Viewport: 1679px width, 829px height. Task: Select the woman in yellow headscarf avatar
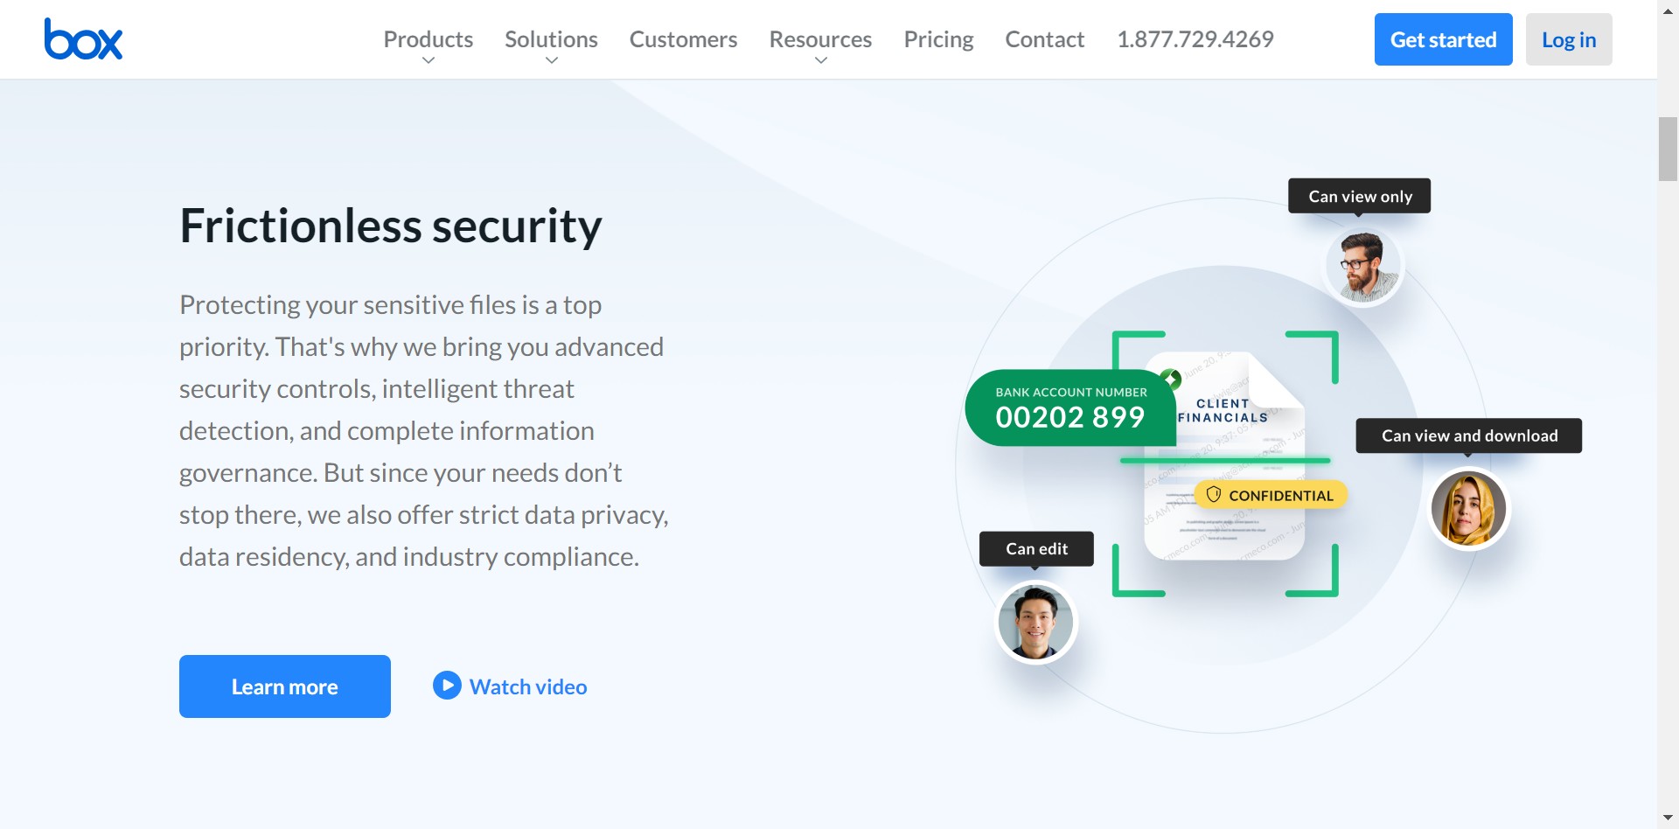click(x=1468, y=509)
